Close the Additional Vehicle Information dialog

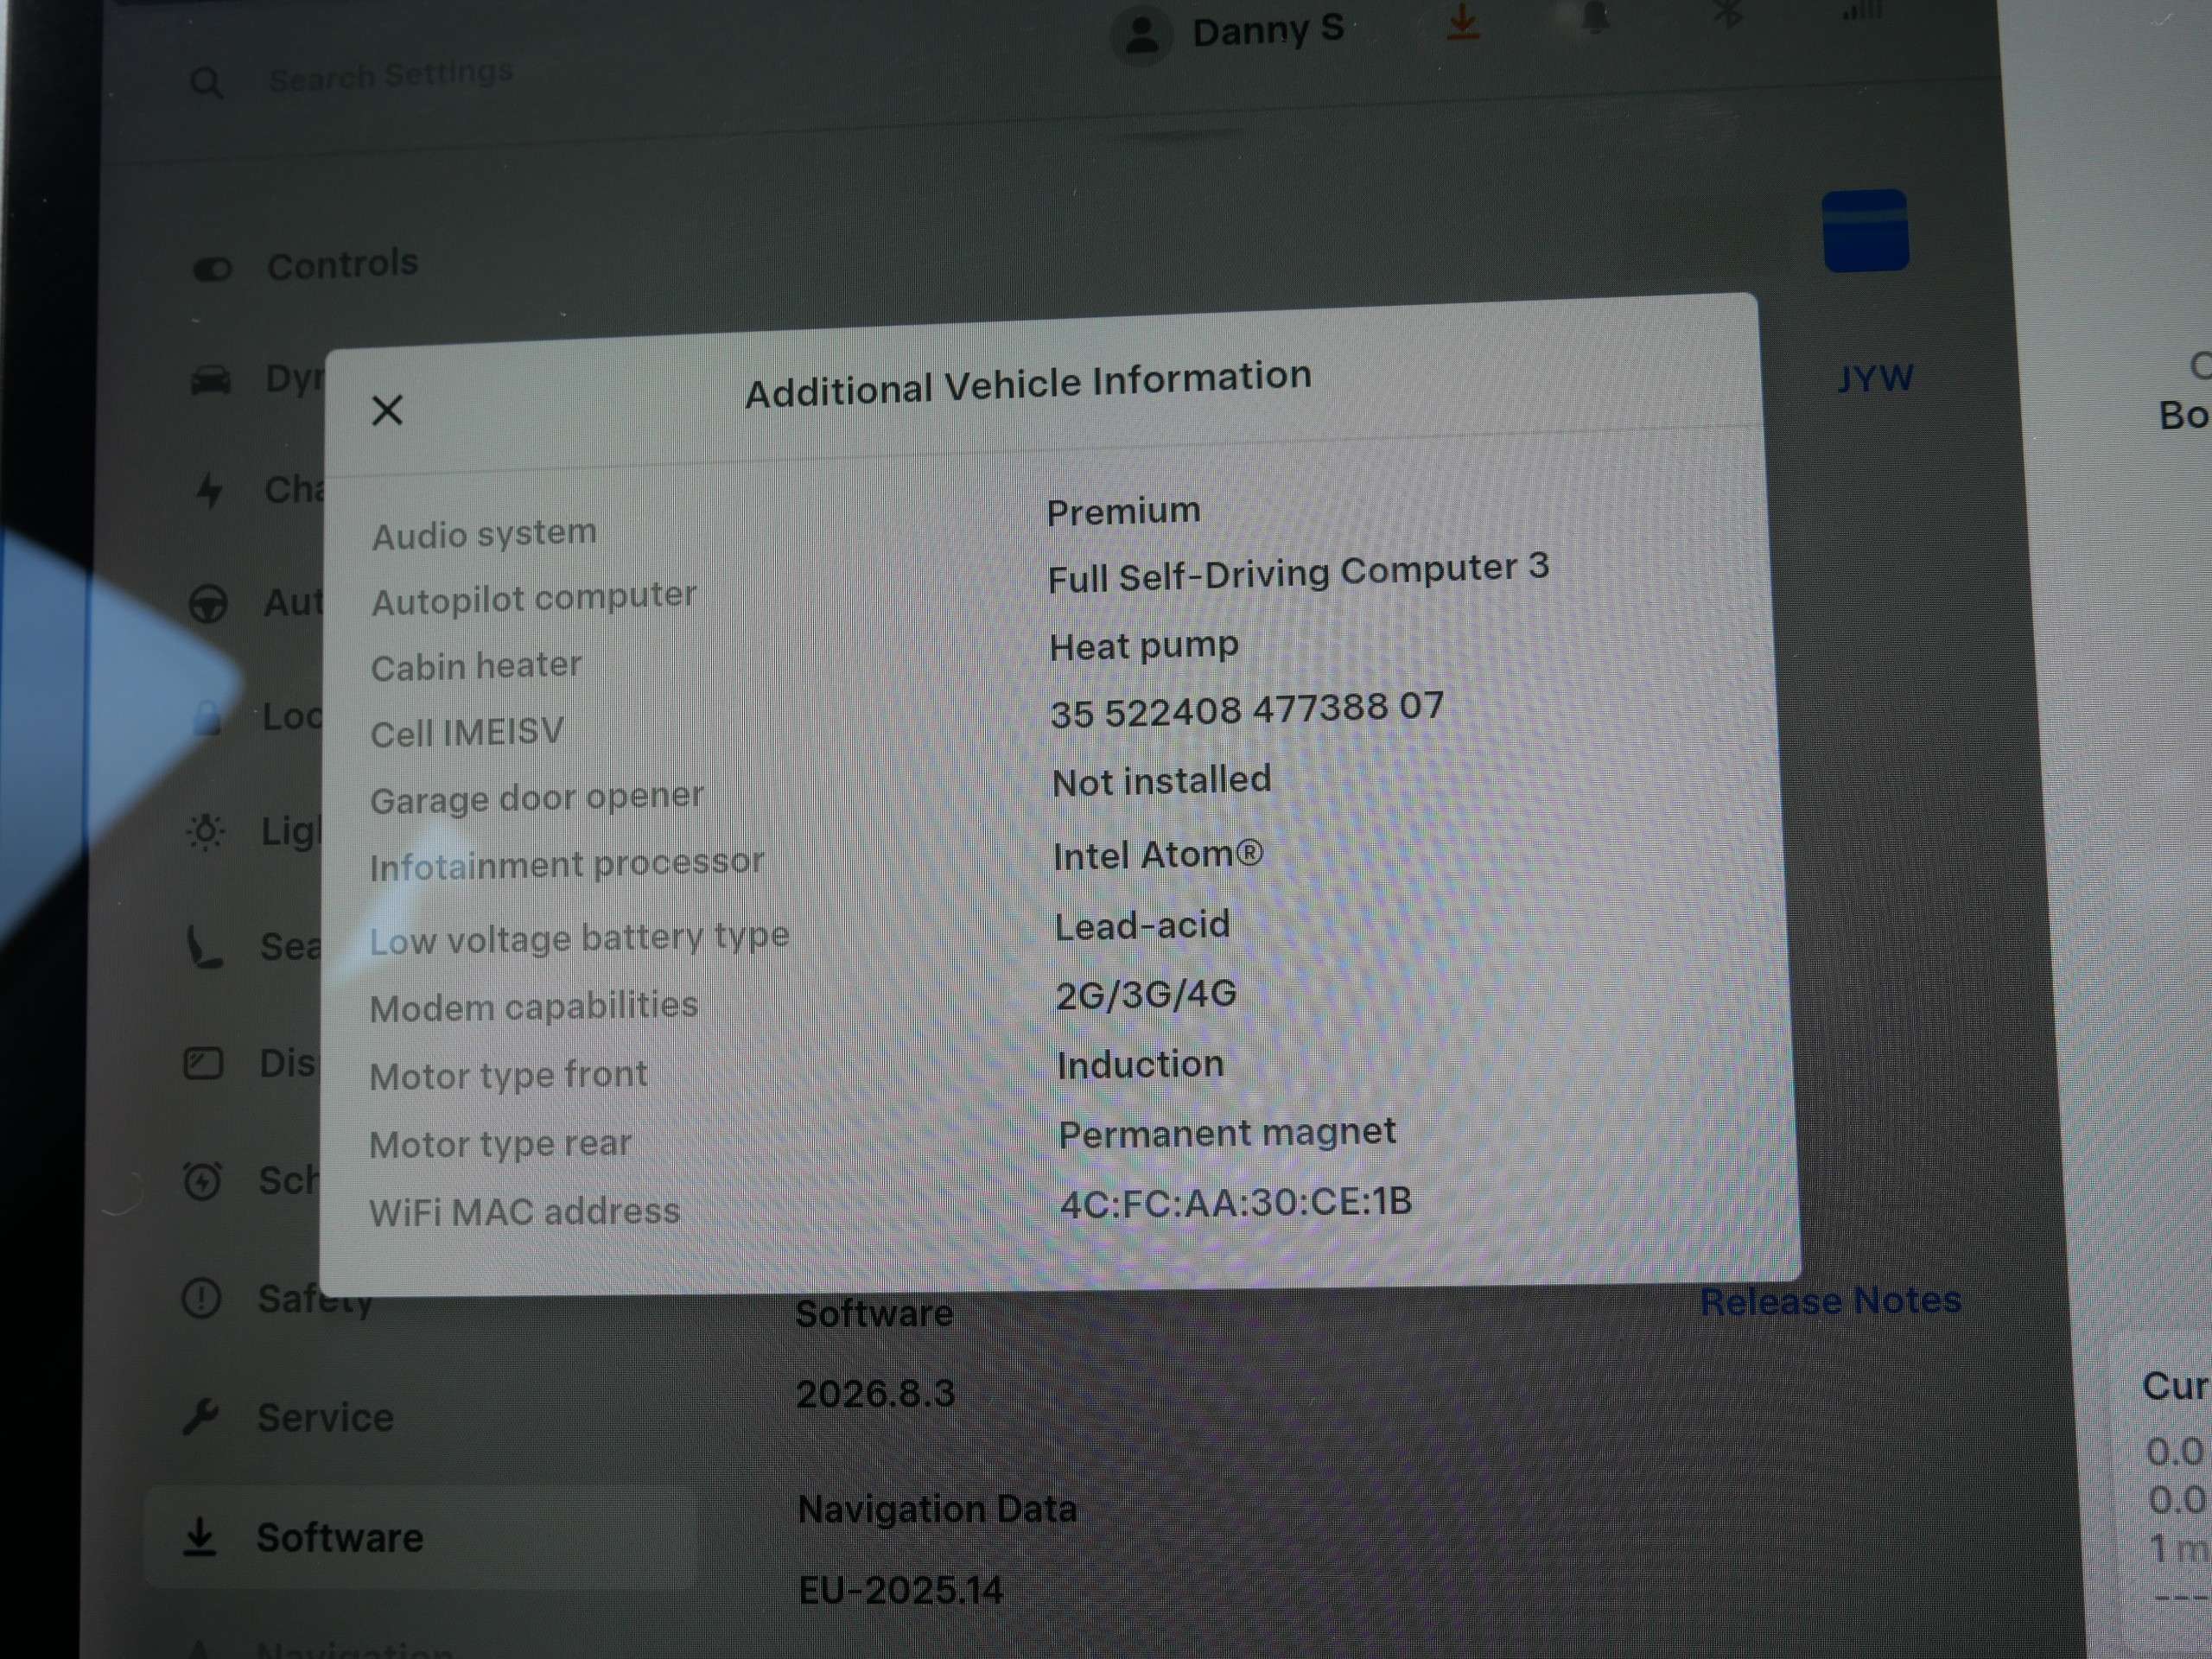[x=387, y=410]
